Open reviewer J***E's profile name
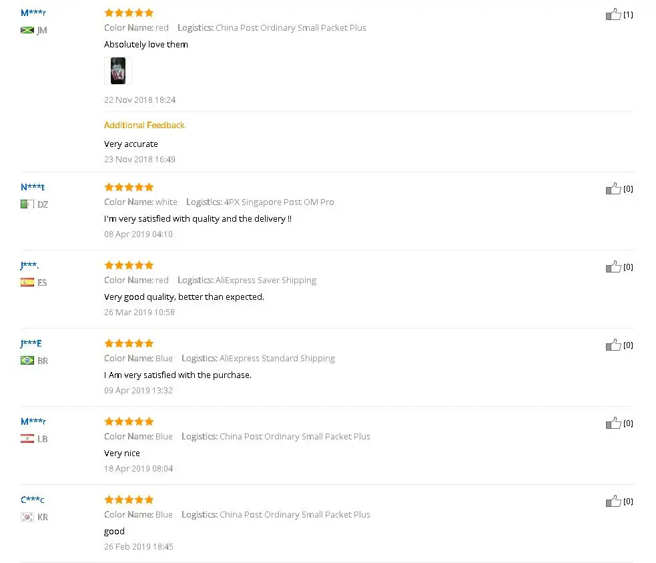The width and height of the screenshot is (656, 563). 31,343
